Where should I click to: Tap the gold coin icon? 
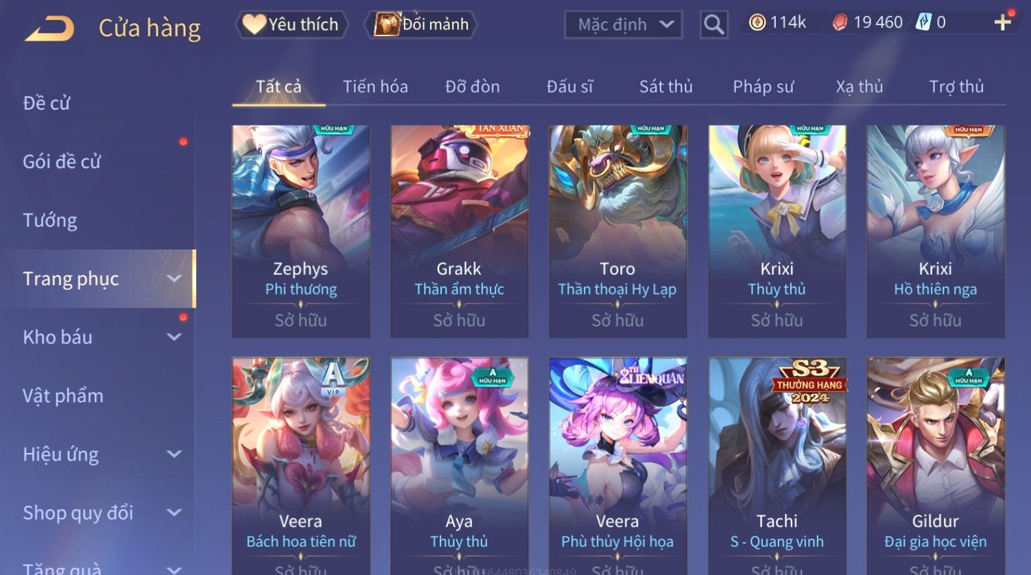point(757,23)
